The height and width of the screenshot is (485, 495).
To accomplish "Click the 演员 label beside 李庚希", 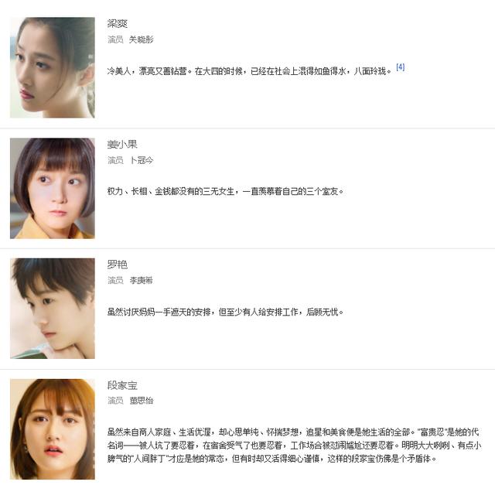I will click(115, 280).
